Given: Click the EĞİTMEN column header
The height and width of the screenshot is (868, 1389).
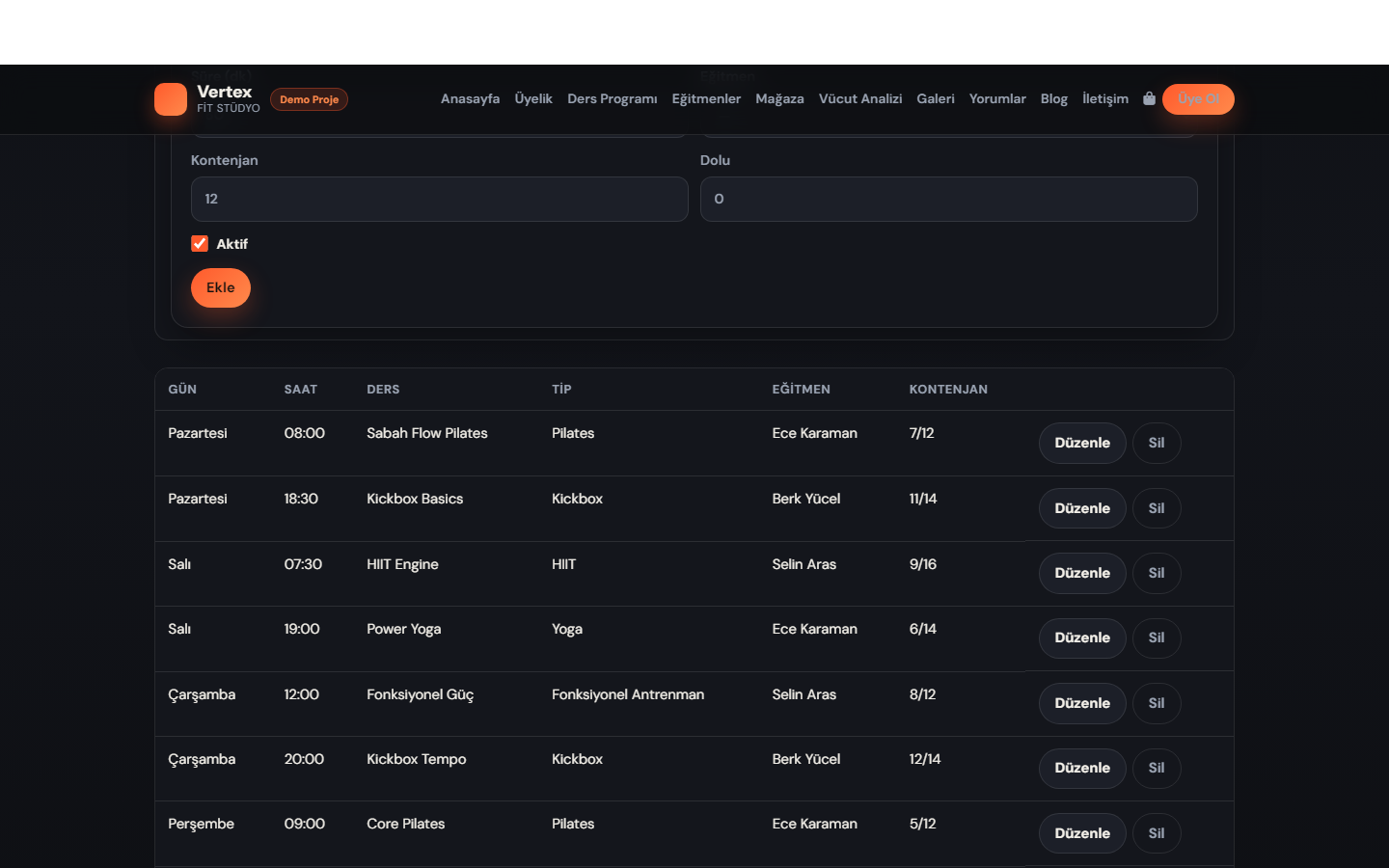Looking at the screenshot, I should tap(801, 390).
